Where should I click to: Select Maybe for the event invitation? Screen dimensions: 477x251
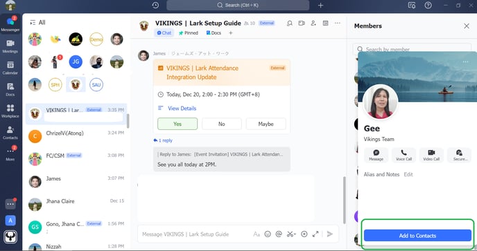click(266, 124)
